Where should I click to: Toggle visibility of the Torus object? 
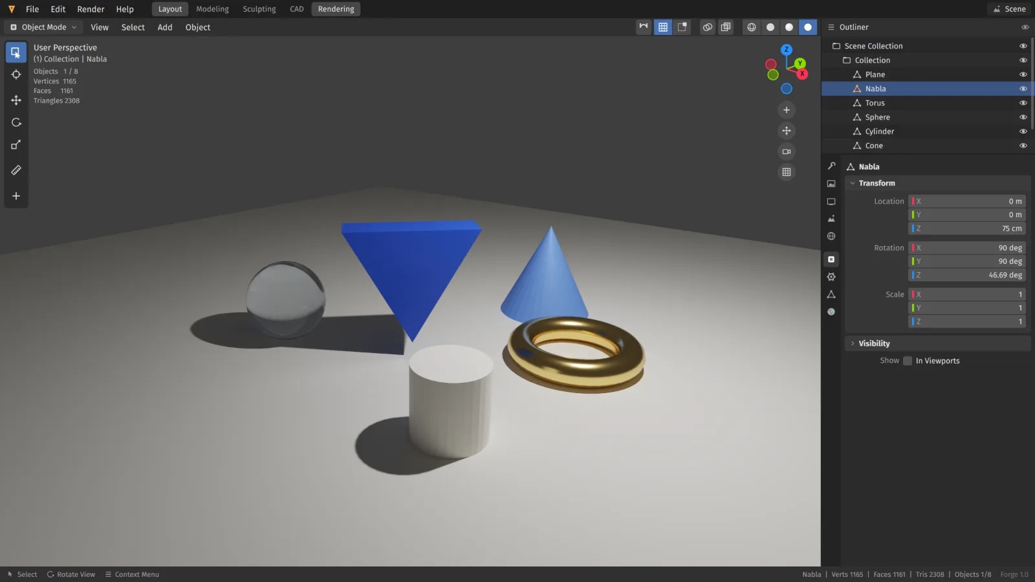(1023, 103)
